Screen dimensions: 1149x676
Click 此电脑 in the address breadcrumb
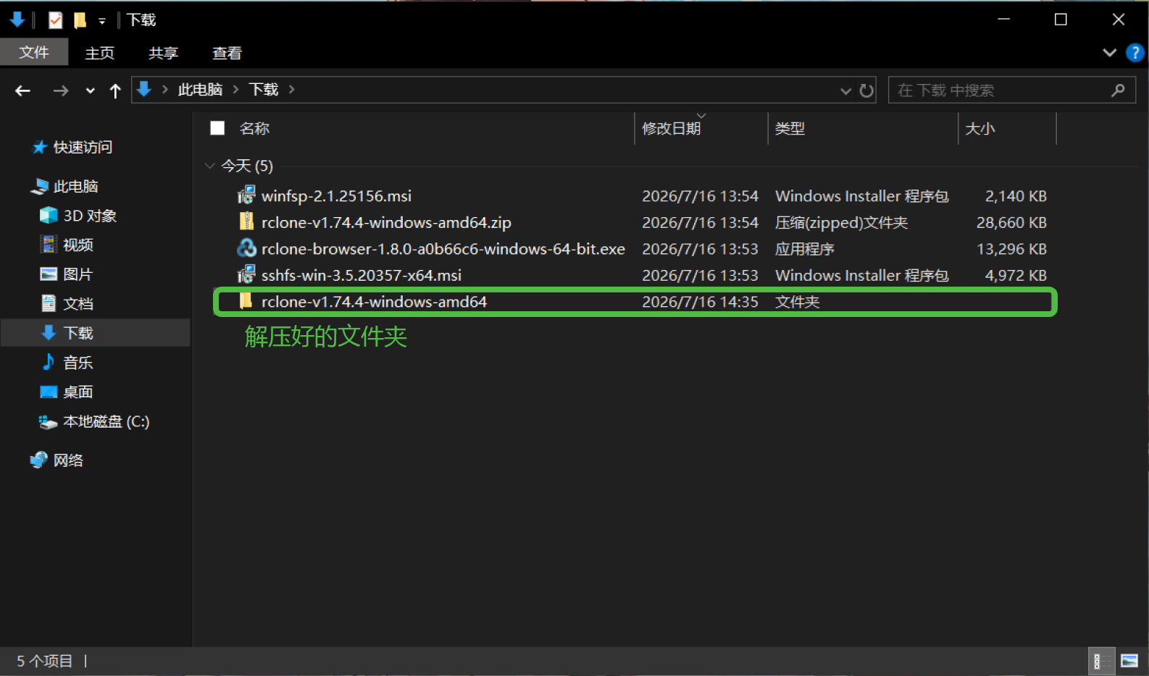200,90
